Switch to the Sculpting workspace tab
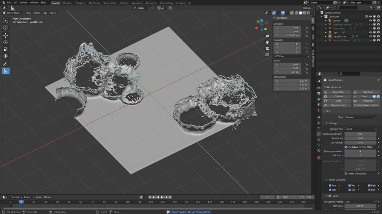 81,3
